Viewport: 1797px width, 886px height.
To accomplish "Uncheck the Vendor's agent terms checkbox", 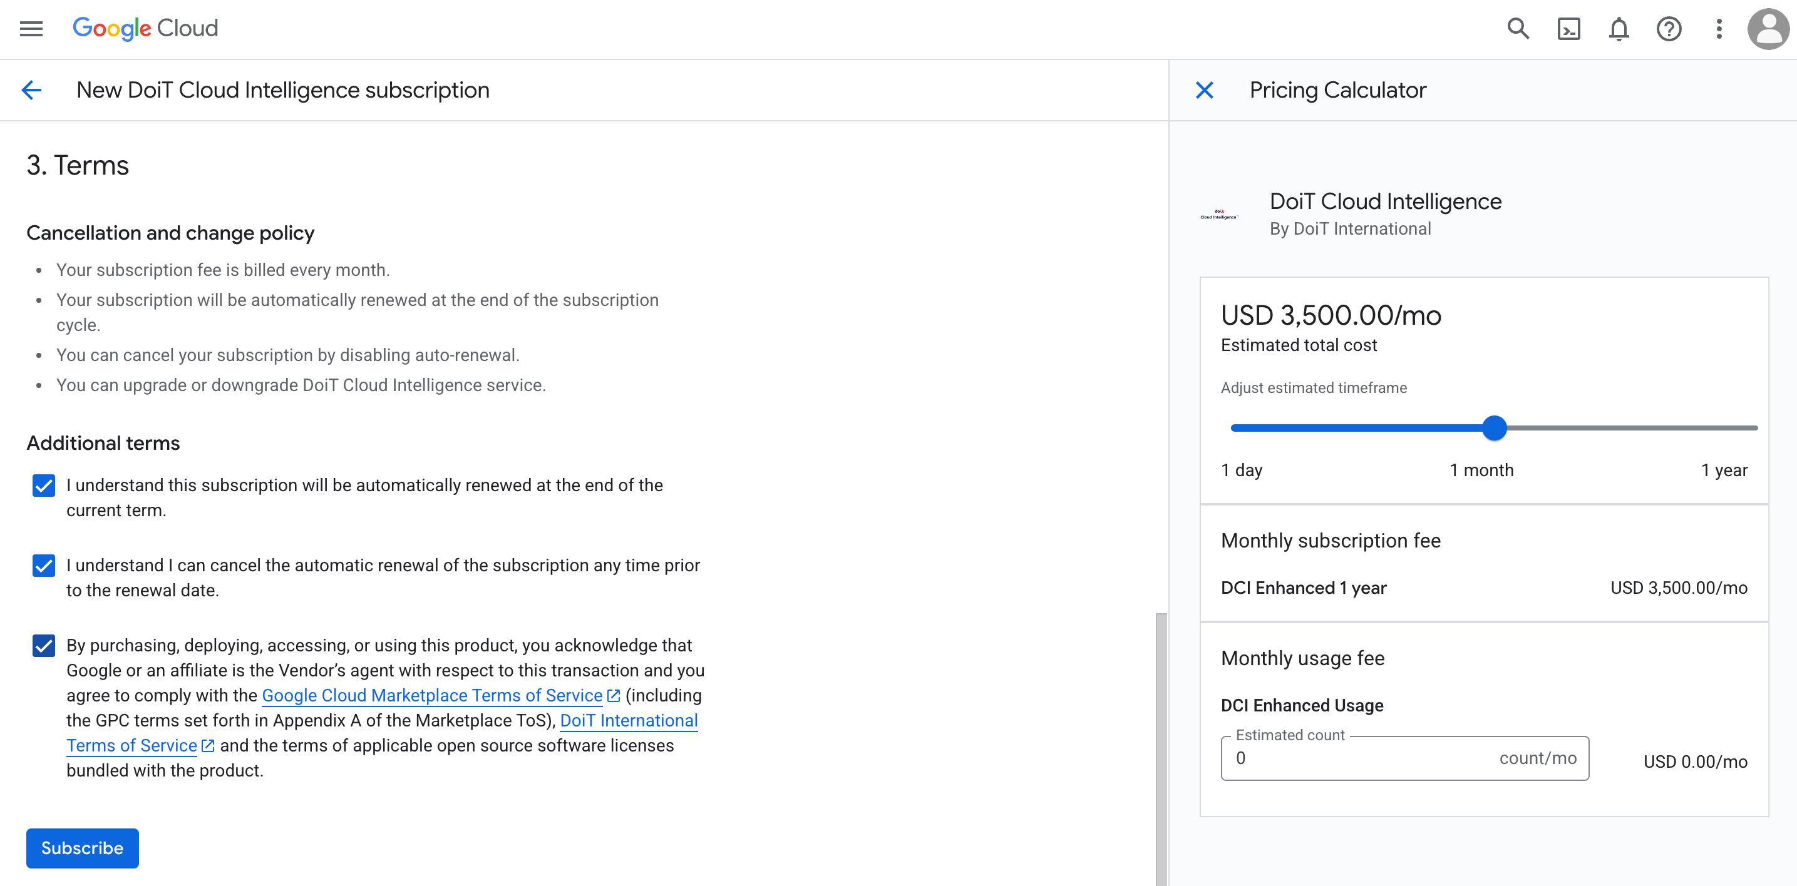I will pyautogui.click(x=43, y=646).
